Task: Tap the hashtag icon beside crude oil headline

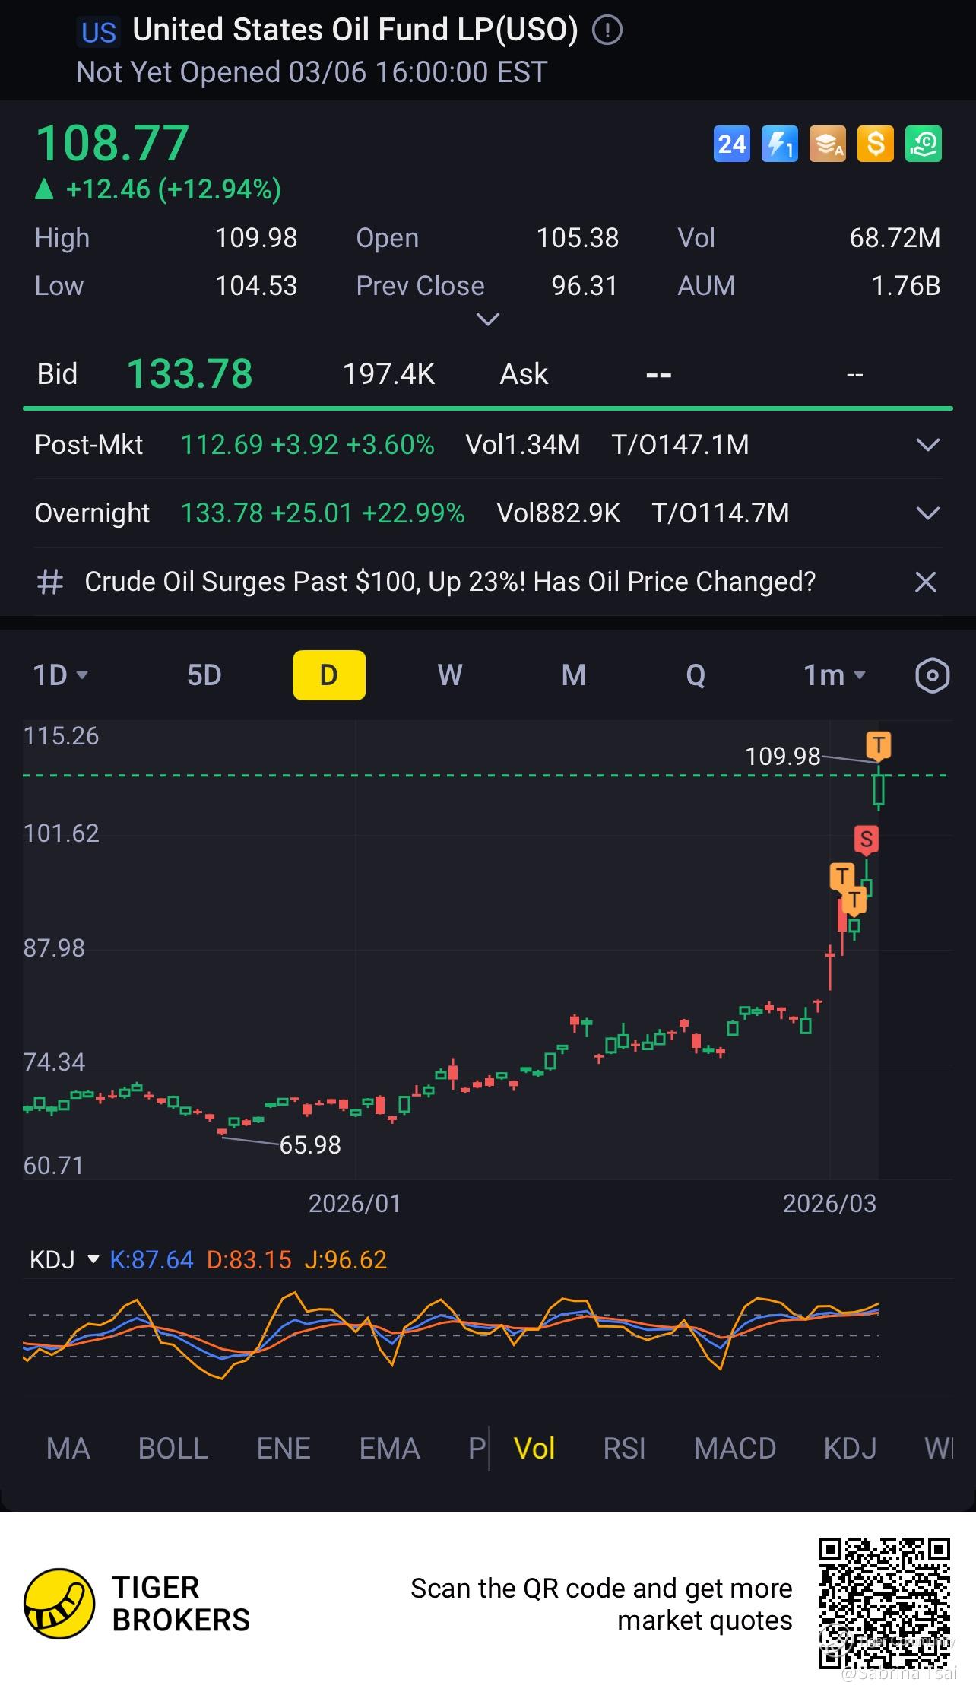Action: [x=50, y=582]
